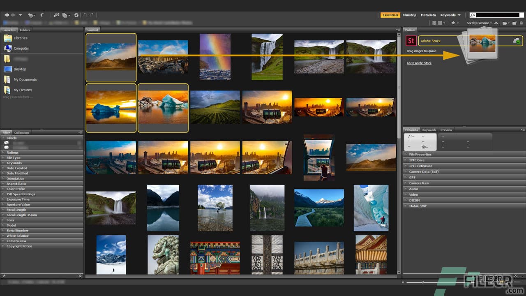The image size is (526, 296).
Task: Click the Go to Adobe Stock link
Action: (x=419, y=62)
